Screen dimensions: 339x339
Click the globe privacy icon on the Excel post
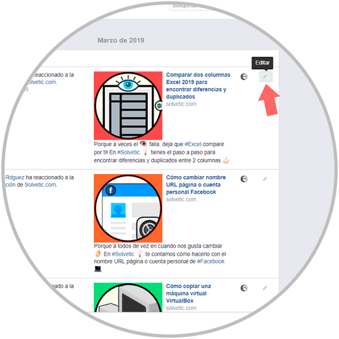coord(244,77)
